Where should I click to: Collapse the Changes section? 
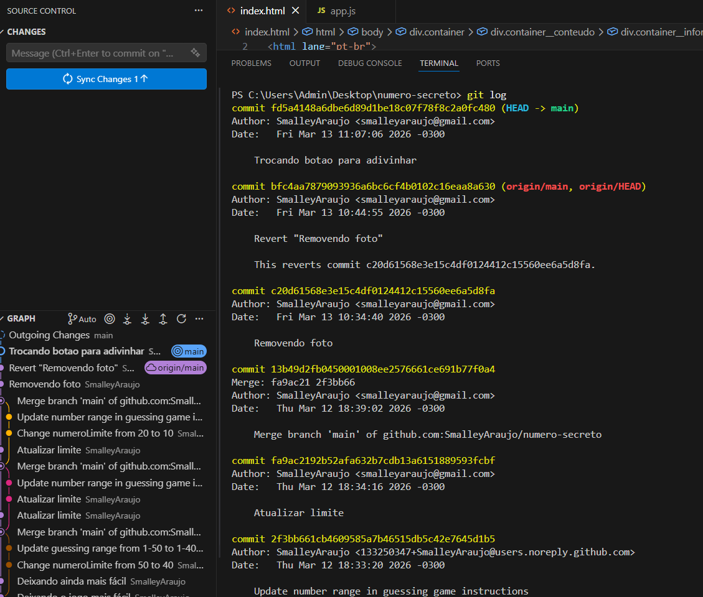point(26,32)
